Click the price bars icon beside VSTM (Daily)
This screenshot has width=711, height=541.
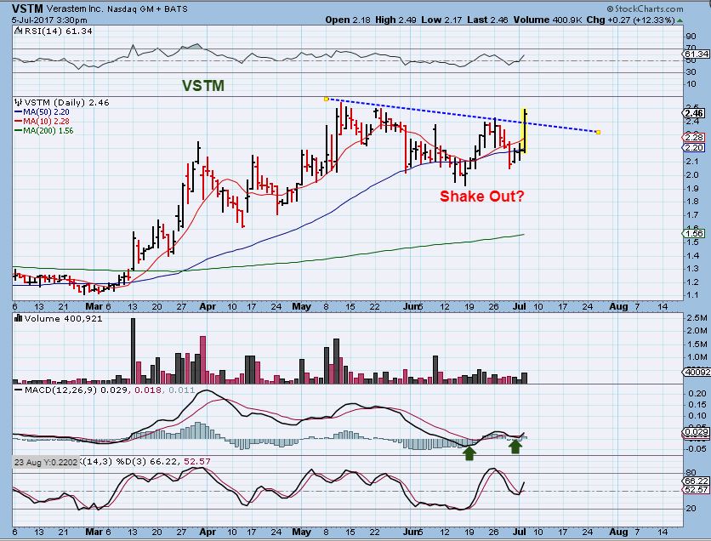(18, 102)
